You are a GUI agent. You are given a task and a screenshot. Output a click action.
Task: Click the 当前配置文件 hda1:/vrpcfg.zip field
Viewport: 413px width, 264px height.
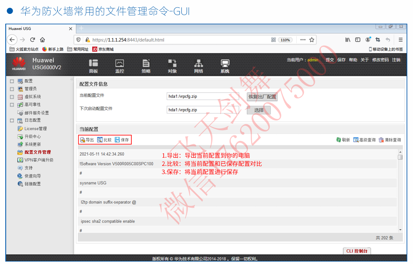203,96
